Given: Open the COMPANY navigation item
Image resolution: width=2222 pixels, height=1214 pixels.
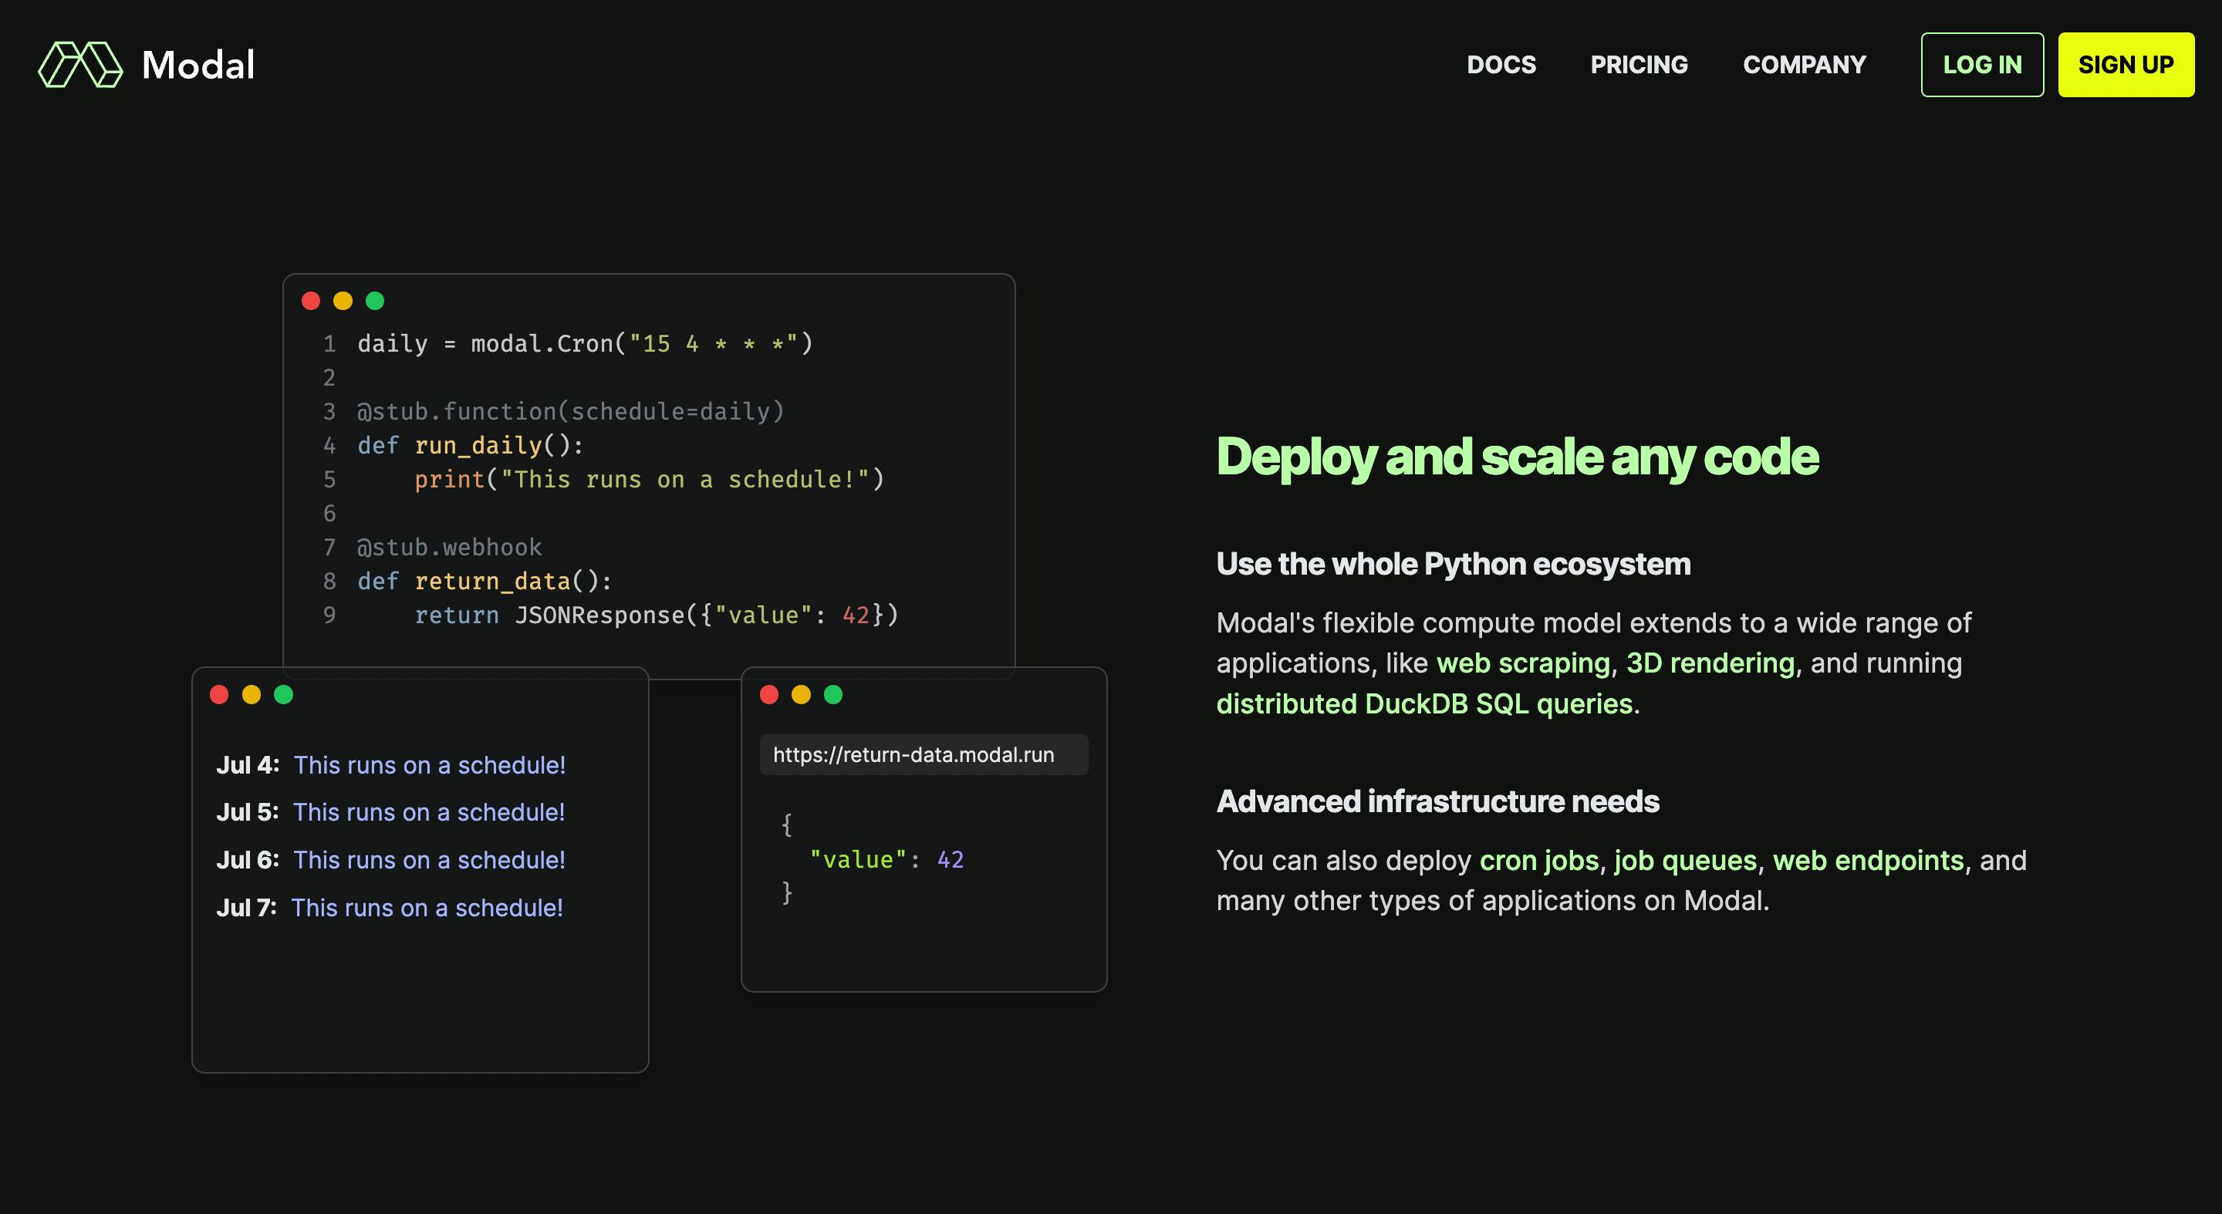Looking at the screenshot, I should coord(1804,65).
